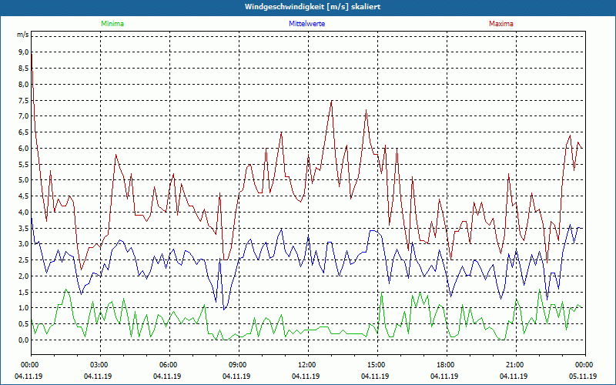Click the 18:00 time label
The width and height of the screenshot is (616, 385).
tap(447, 365)
